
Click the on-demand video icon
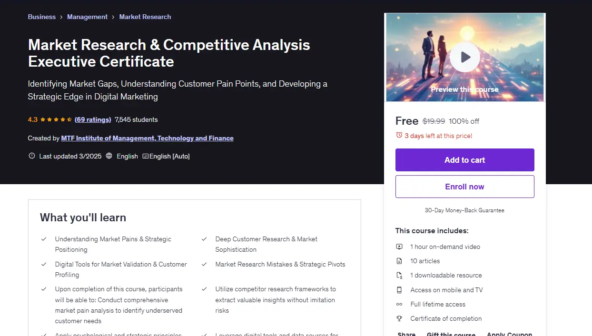pyautogui.click(x=399, y=247)
